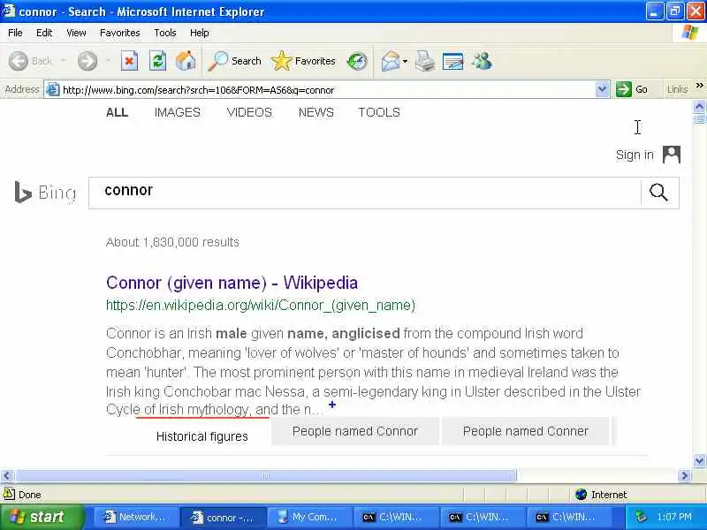Switch to the VIDEOS tab

(x=249, y=112)
